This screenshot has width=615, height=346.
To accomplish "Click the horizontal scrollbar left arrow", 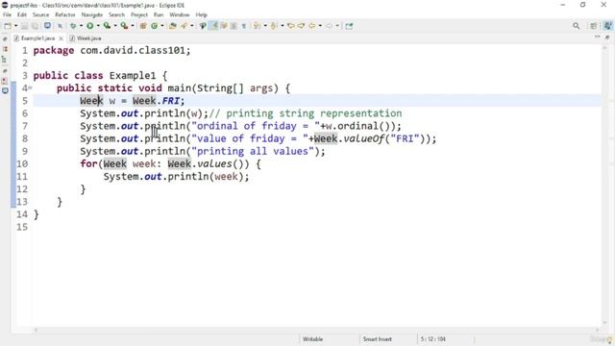I will (36, 330).
